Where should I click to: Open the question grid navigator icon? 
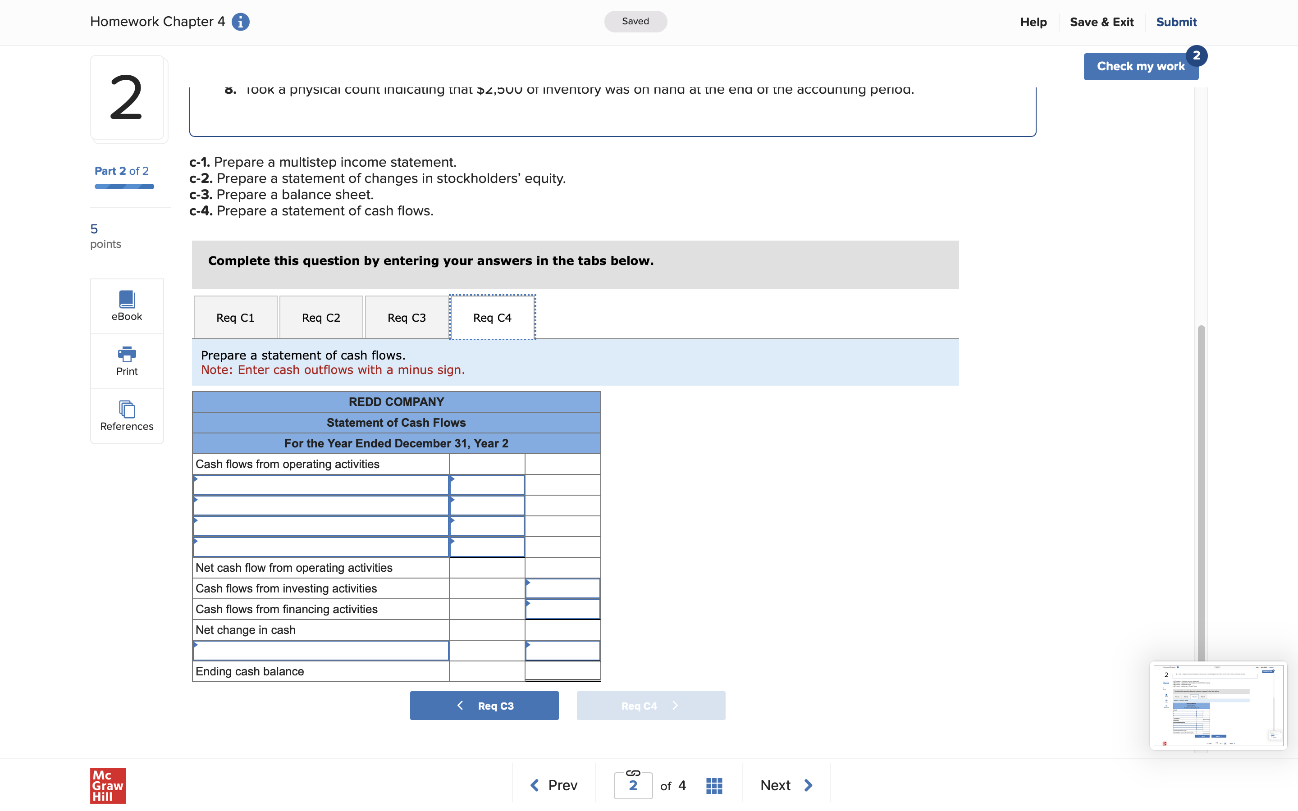(x=714, y=785)
